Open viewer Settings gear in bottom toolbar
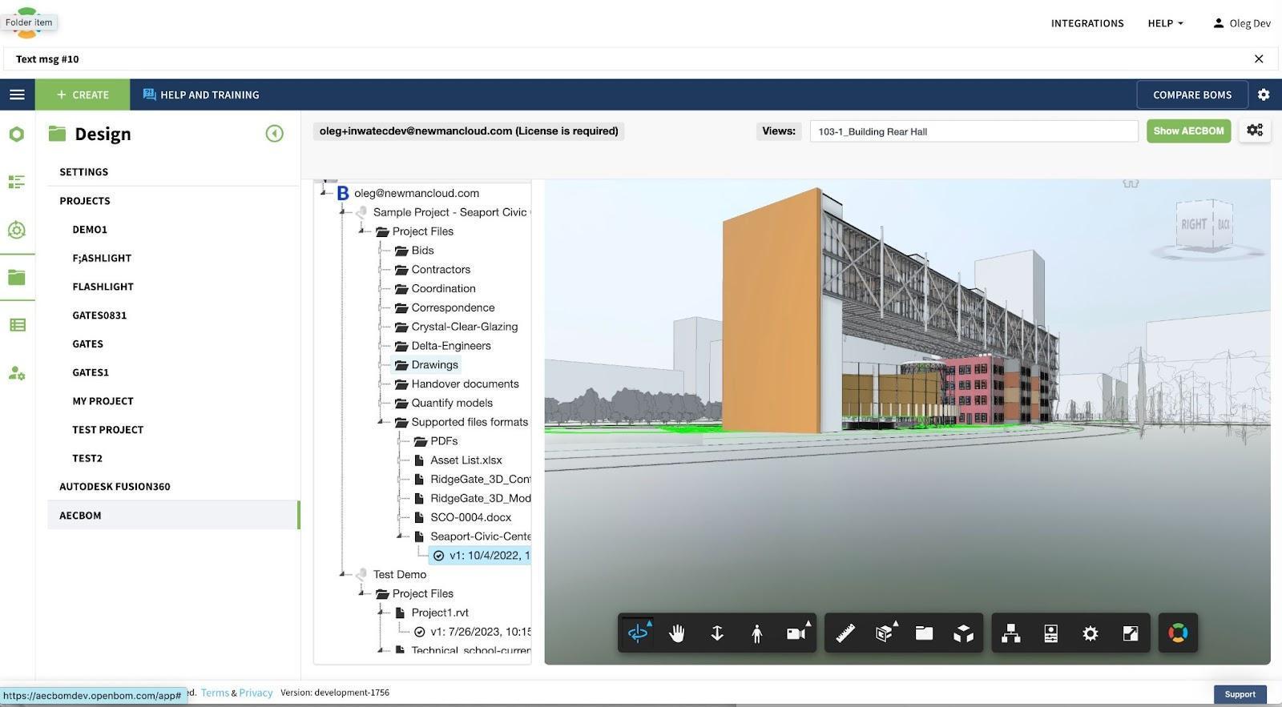The width and height of the screenshot is (1282, 707). (x=1091, y=633)
